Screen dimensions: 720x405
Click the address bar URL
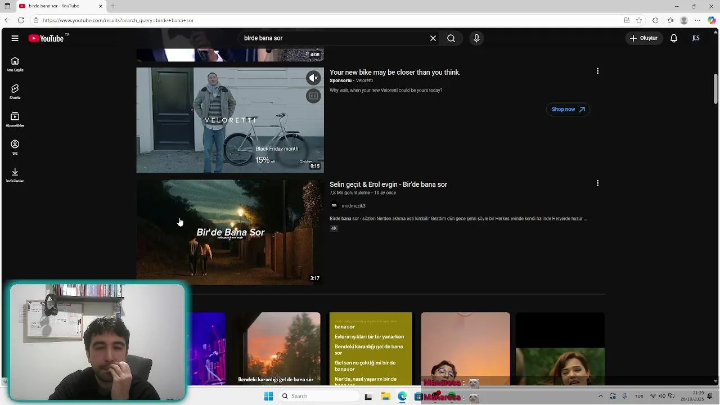[118, 20]
